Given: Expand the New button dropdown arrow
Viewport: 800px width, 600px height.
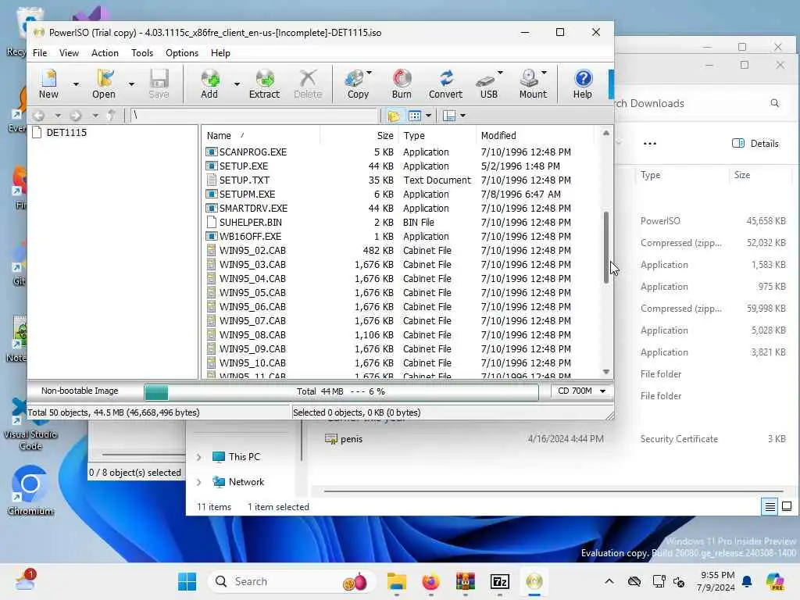Looking at the screenshot, I should 76,84.
